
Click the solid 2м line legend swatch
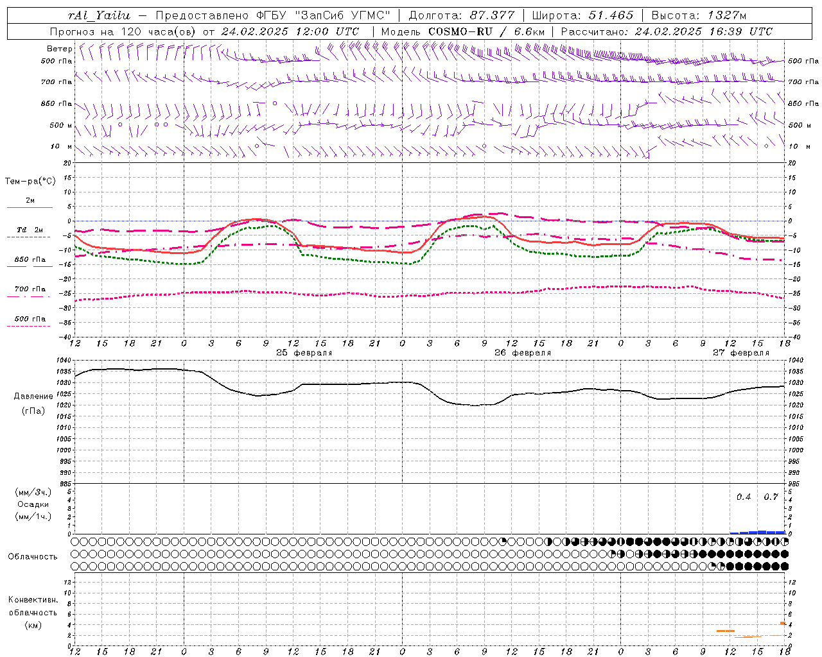[30, 207]
